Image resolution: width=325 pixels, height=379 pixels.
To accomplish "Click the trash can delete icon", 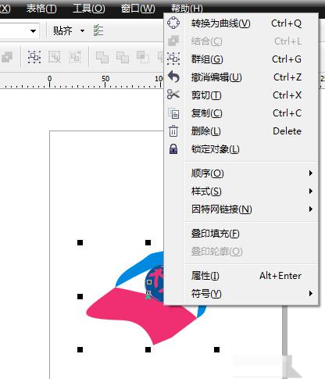I will point(173,131).
